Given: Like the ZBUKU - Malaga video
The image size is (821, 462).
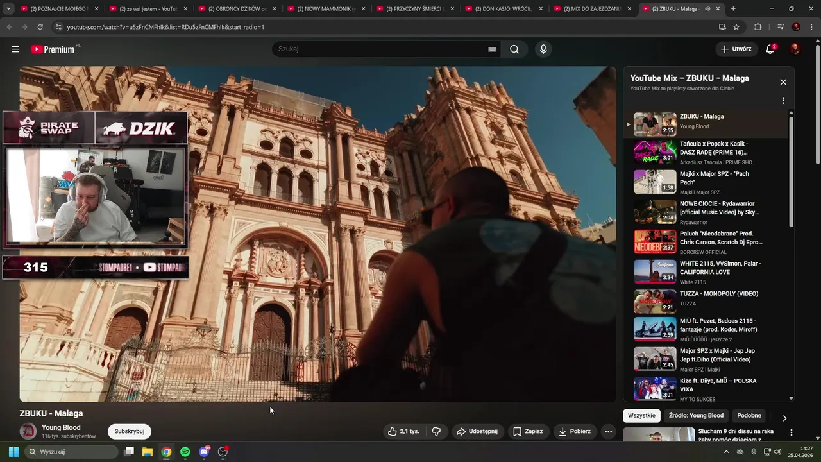Looking at the screenshot, I should [x=403, y=432].
